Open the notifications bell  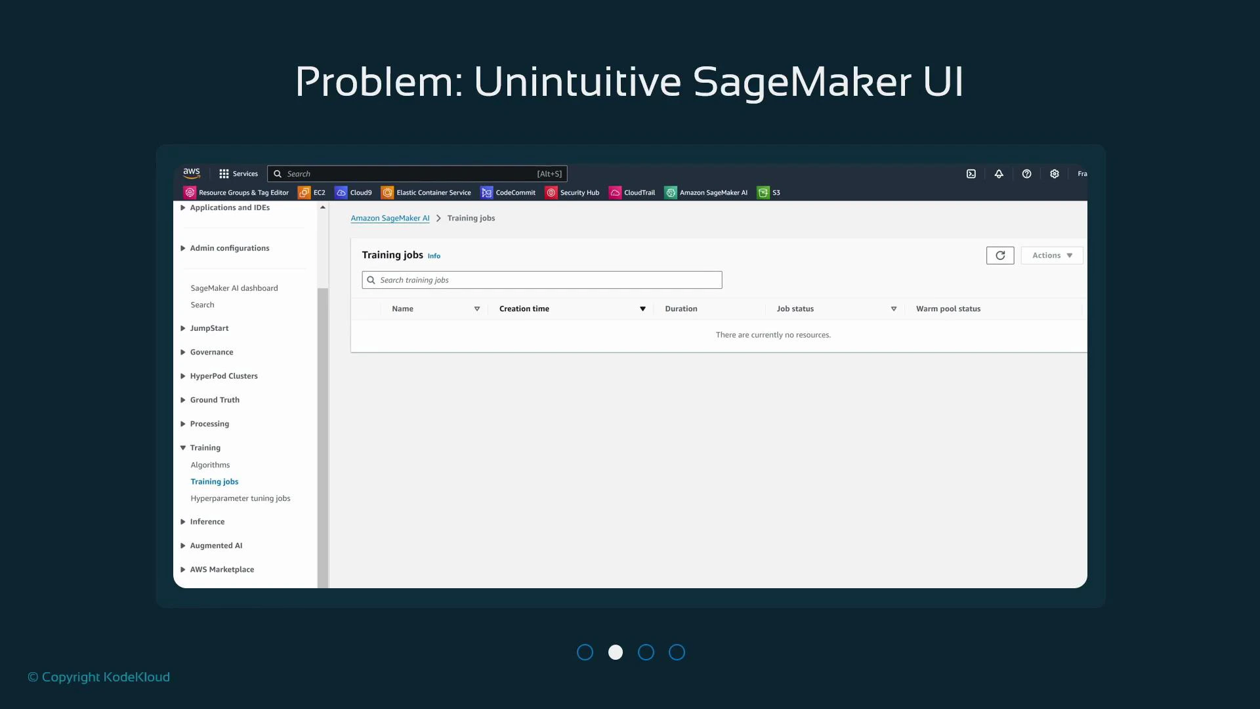999,173
